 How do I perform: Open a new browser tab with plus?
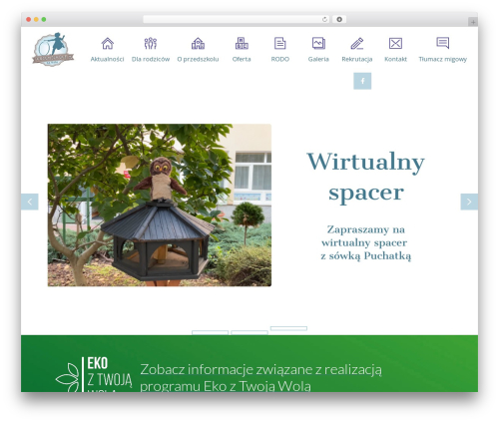click(473, 22)
